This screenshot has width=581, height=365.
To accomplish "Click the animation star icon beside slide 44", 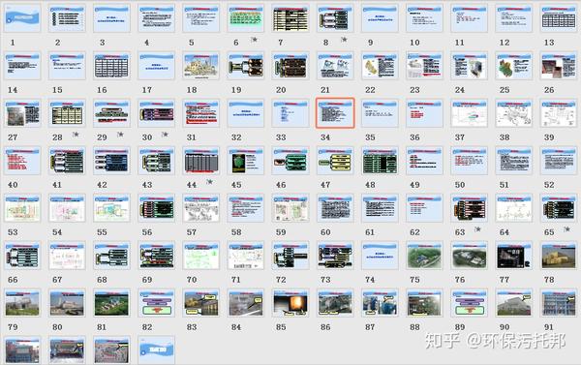I will [x=210, y=181].
